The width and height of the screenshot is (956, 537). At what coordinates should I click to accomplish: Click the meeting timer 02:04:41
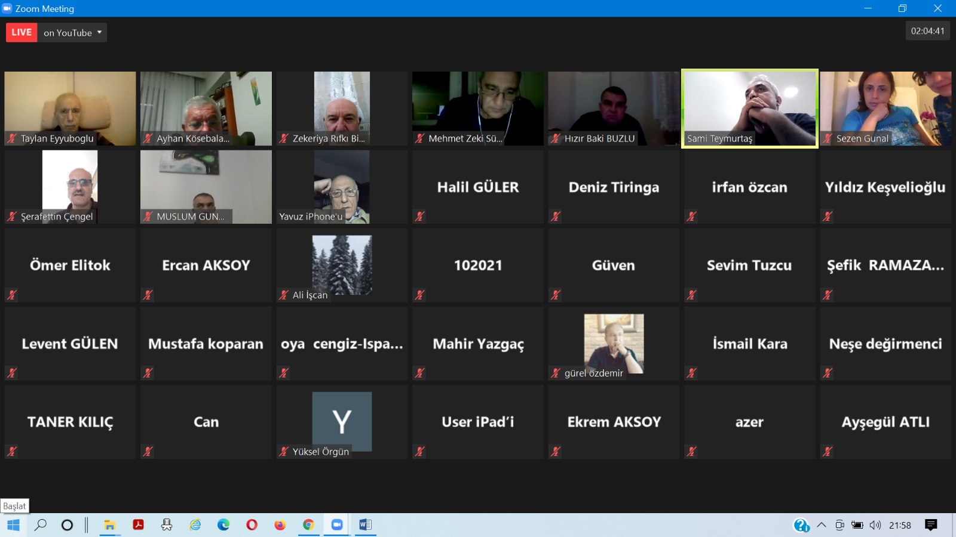[927, 31]
